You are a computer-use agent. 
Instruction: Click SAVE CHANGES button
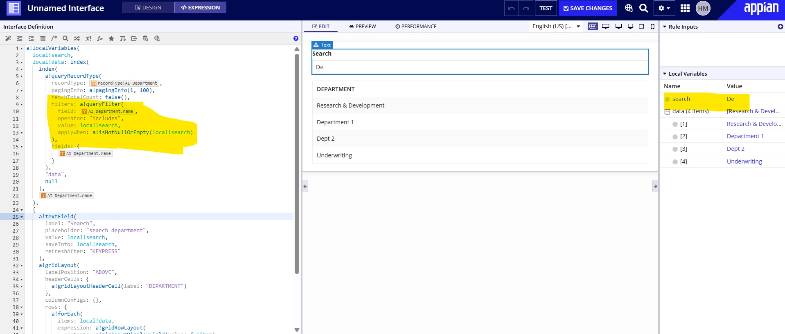pyautogui.click(x=588, y=8)
